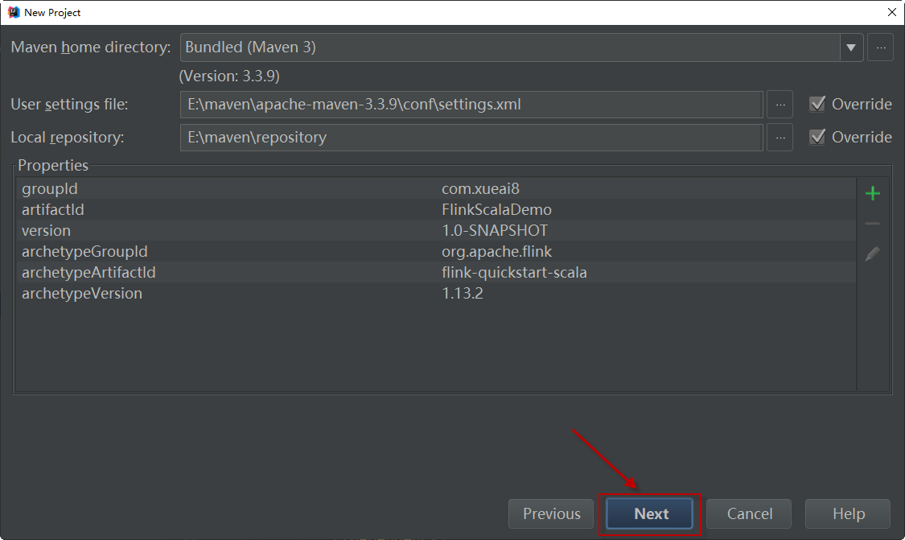The width and height of the screenshot is (905, 540).
Task: Browse for the local repository folder
Action: pos(779,137)
